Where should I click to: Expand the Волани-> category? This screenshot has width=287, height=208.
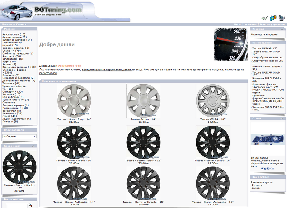coord(11,75)
